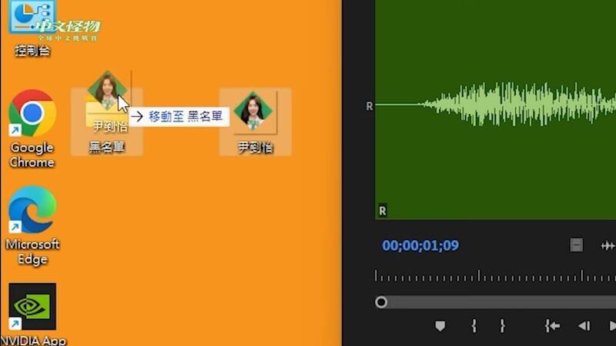Image resolution: width=616 pixels, height=346 pixels.
Task: Step back one frame
Action: pyautogui.click(x=584, y=326)
